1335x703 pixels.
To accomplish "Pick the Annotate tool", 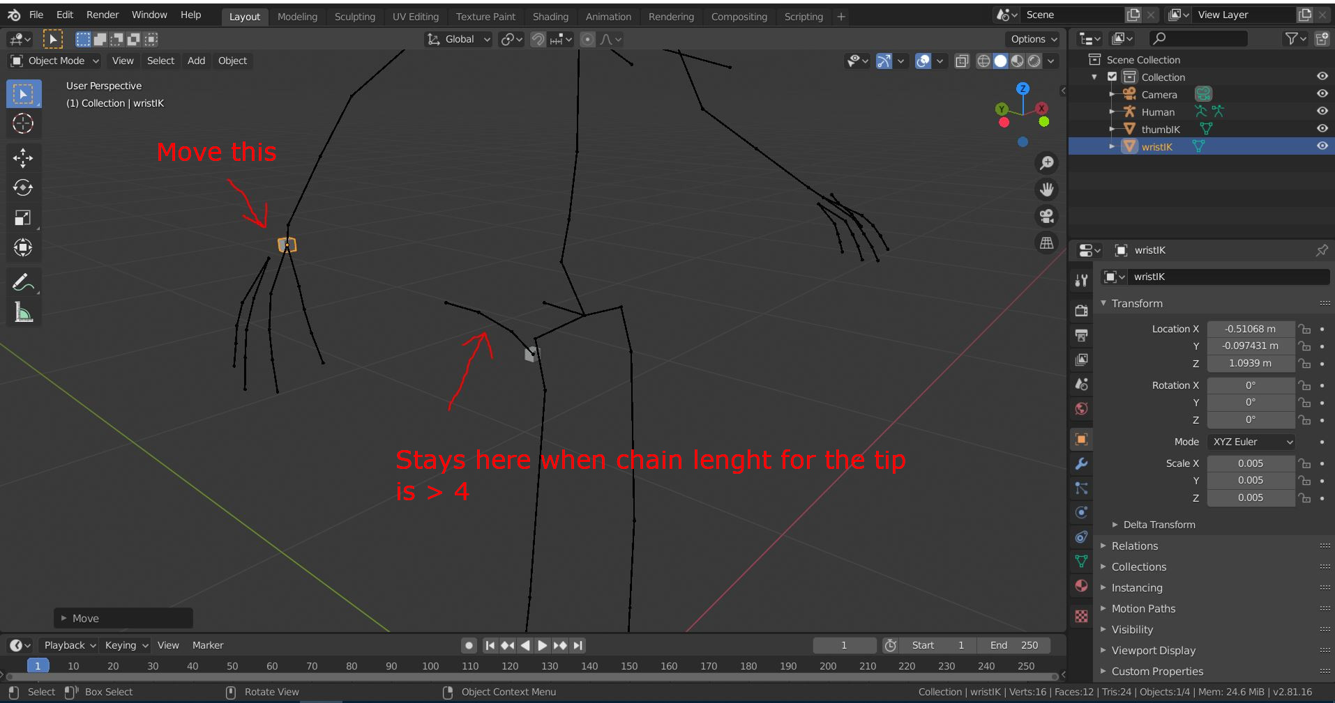I will [x=23, y=281].
